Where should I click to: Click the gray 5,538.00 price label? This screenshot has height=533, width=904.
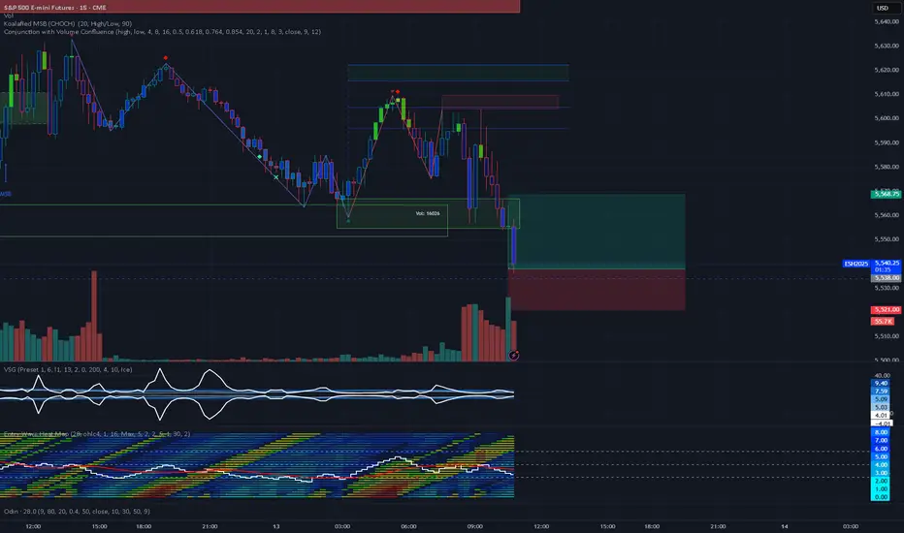[887, 278]
